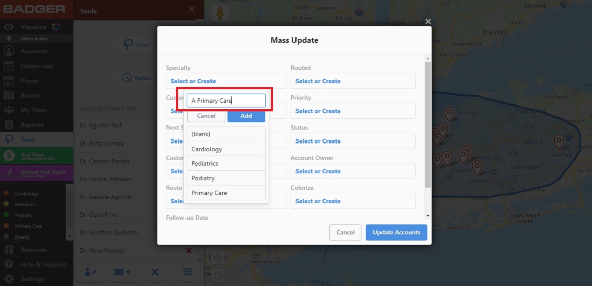Open the colorful dots icon beside Visualize
The image size is (592, 286).
56,27
